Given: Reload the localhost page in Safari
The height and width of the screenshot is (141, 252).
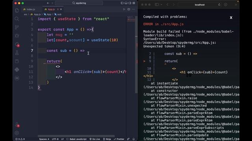Looking at the screenshot, I should pos(219,5).
